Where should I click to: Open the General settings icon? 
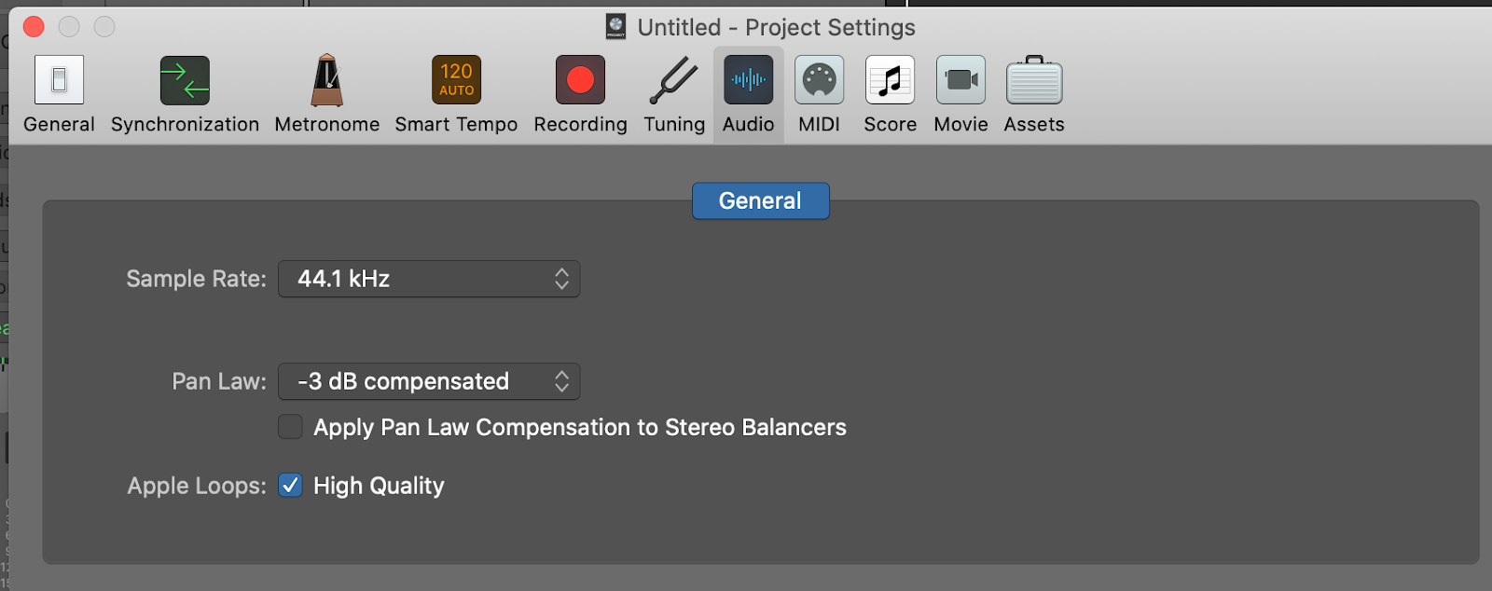59,80
